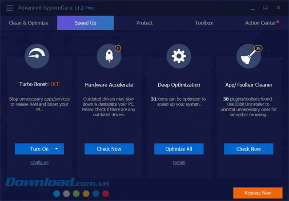Switch to Clean & Optimize tab
This screenshot has width=289, height=201.
[28, 23]
